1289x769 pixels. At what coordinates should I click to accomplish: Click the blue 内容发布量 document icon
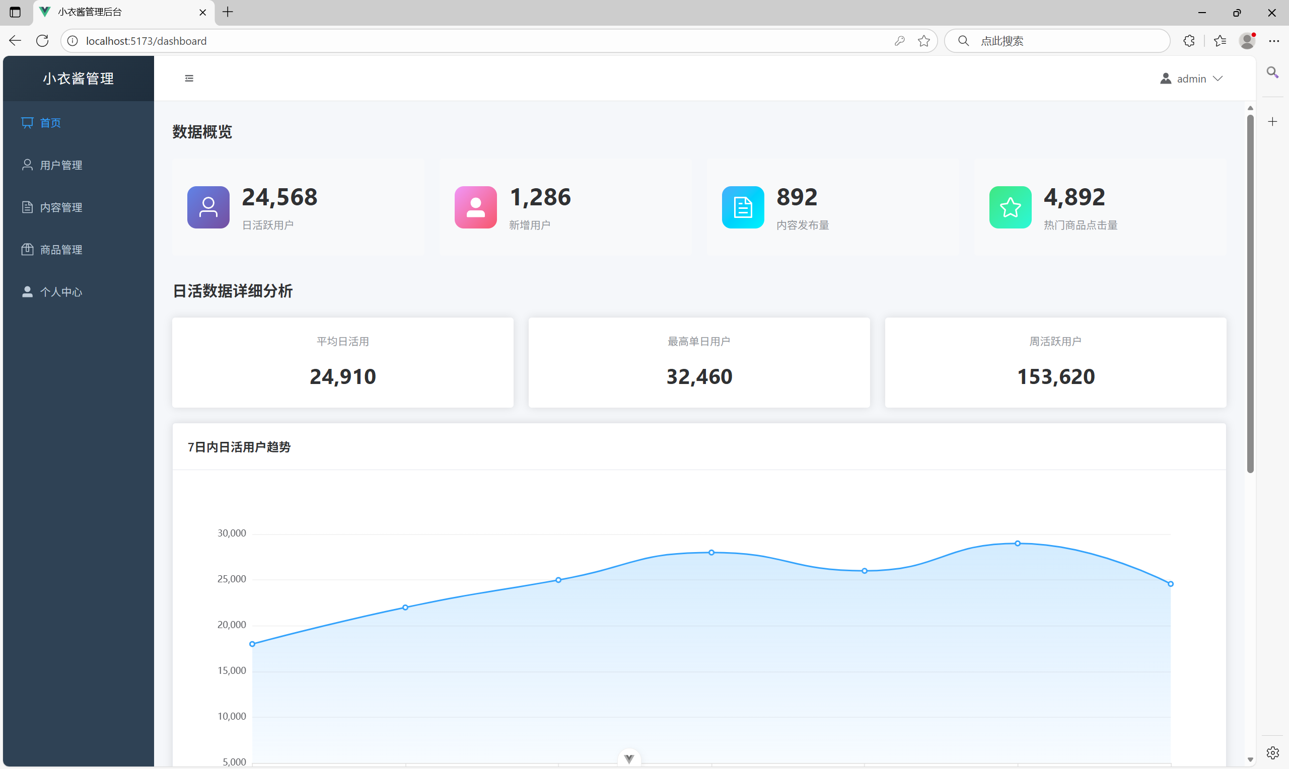(x=743, y=207)
